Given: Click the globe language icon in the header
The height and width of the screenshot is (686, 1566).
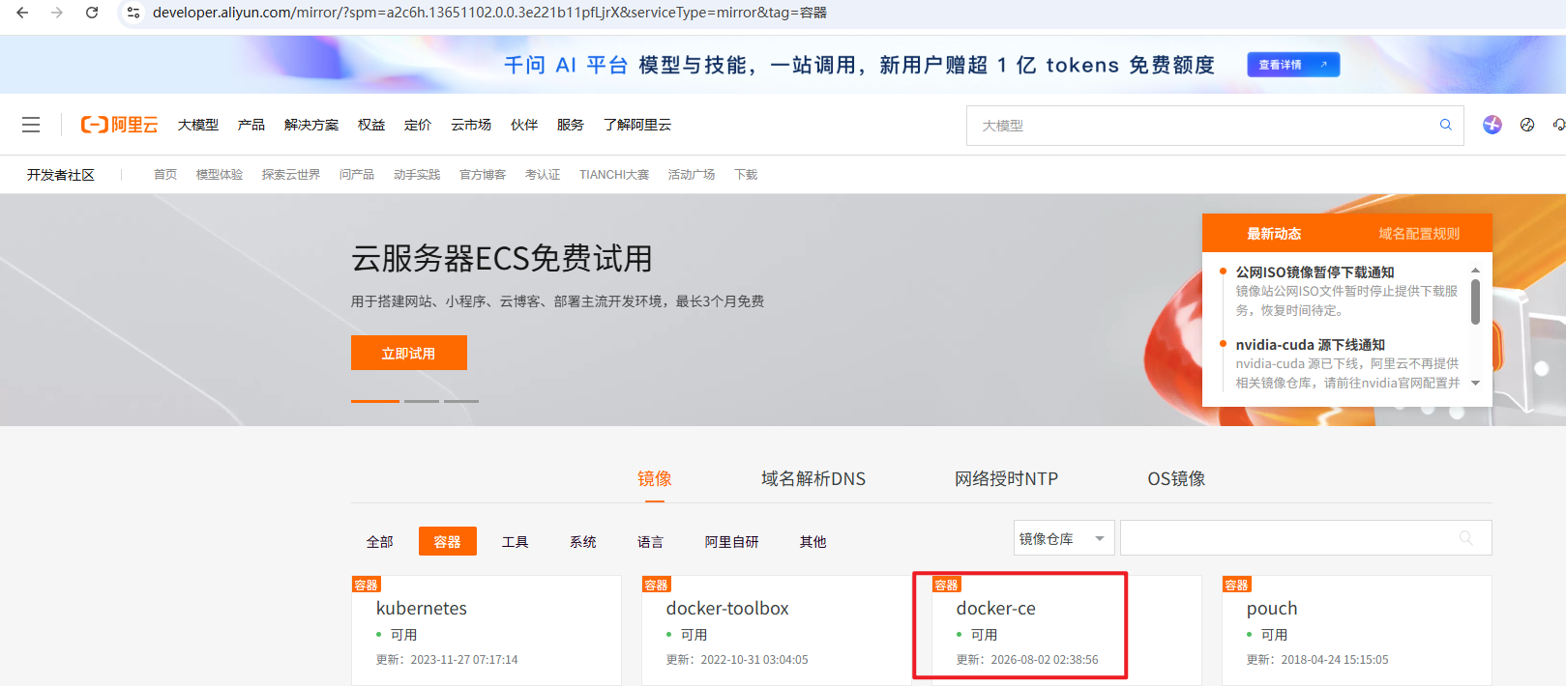Looking at the screenshot, I should pyautogui.click(x=1527, y=125).
